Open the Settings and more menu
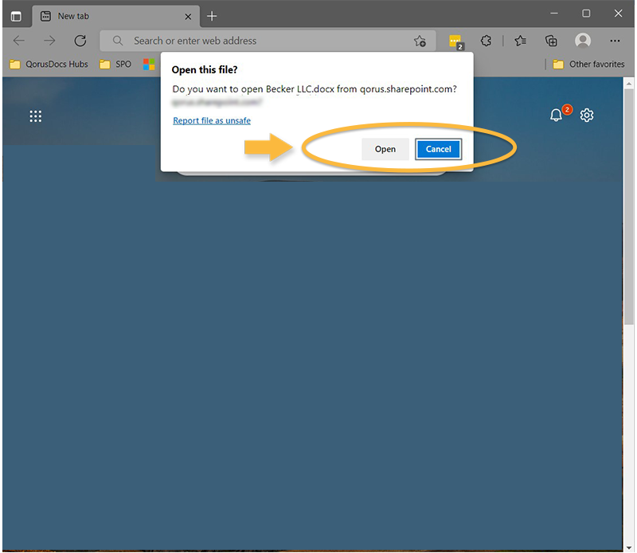The height and width of the screenshot is (553, 637). pyautogui.click(x=615, y=41)
